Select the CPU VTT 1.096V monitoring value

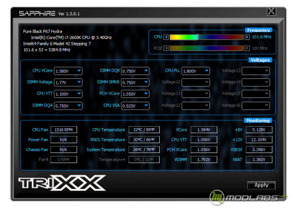(204, 139)
